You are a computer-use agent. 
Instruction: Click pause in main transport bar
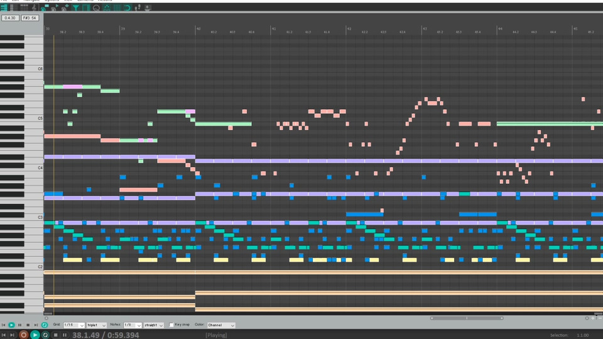65,335
